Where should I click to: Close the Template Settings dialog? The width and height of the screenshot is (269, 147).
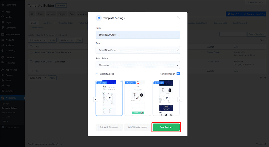[178, 17]
